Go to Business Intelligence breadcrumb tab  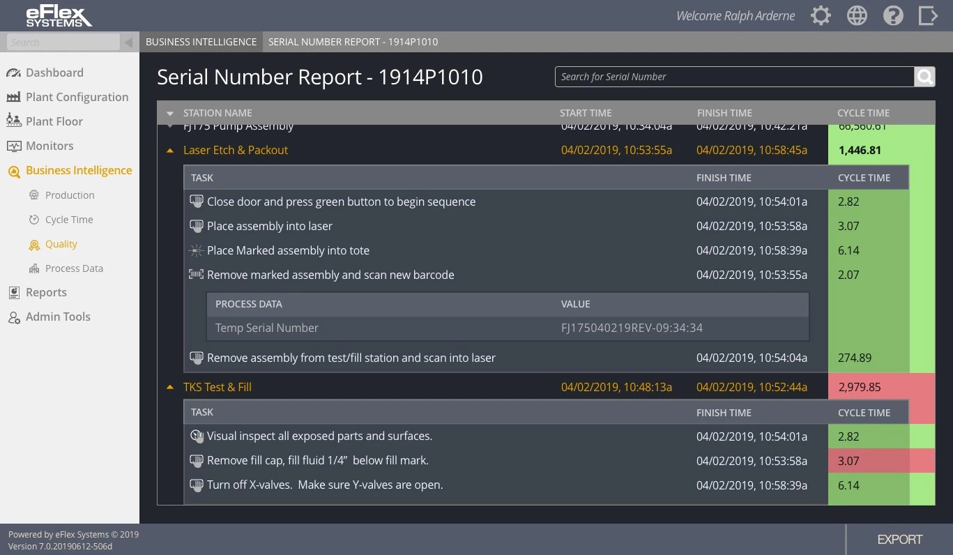click(x=201, y=42)
